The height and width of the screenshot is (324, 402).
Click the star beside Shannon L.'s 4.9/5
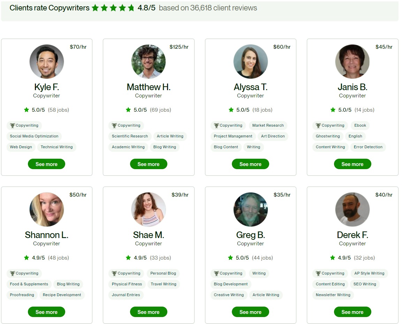tap(26, 258)
